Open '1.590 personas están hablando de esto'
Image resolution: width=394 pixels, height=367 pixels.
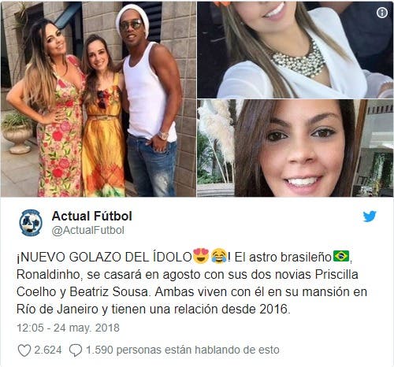(x=183, y=350)
